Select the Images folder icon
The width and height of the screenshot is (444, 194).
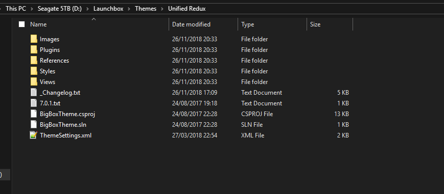coord(34,39)
